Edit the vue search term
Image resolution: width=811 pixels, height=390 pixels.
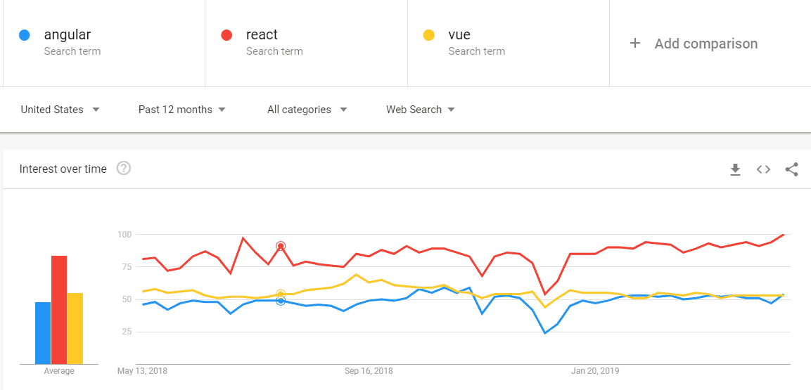click(459, 35)
